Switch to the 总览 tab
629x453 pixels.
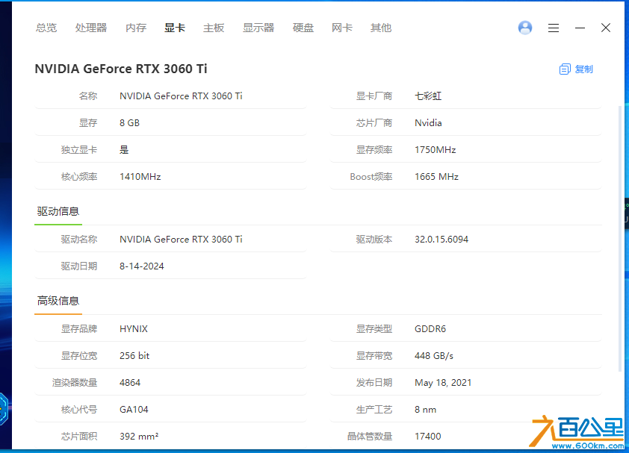point(46,28)
